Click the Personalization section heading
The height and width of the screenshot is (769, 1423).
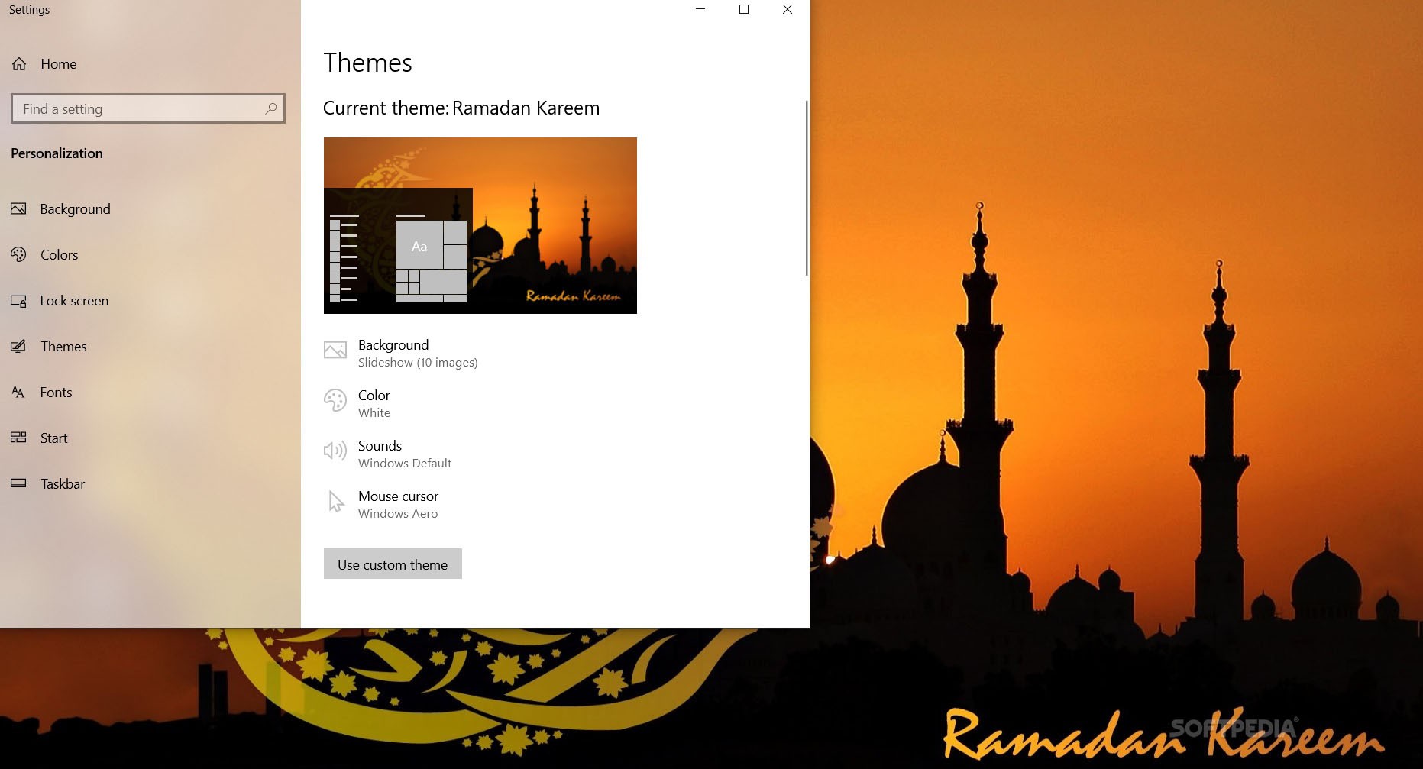tap(57, 153)
